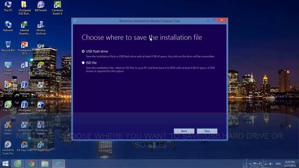Open the Network desktop icon
The height and width of the screenshot is (168, 299).
(8, 26)
